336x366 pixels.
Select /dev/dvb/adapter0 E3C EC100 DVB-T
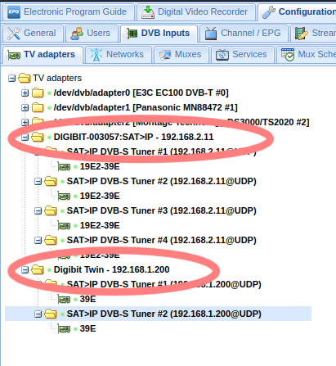pos(141,93)
